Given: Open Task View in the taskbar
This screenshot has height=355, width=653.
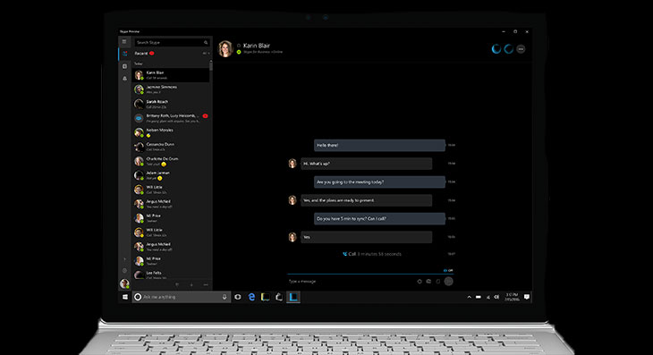Looking at the screenshot, I should tap(238, 297).
